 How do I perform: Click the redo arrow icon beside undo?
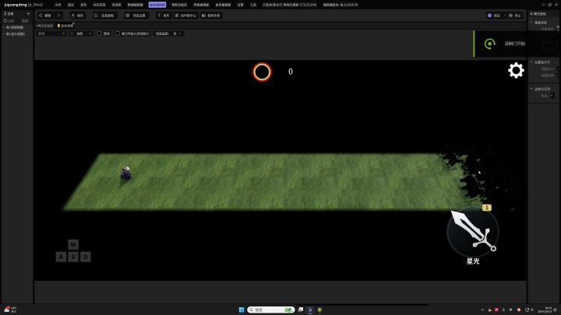58,16
